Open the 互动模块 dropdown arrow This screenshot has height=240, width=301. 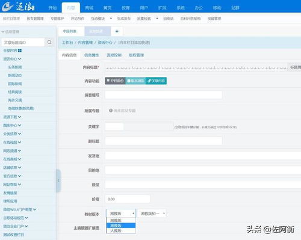coord(111,19)
